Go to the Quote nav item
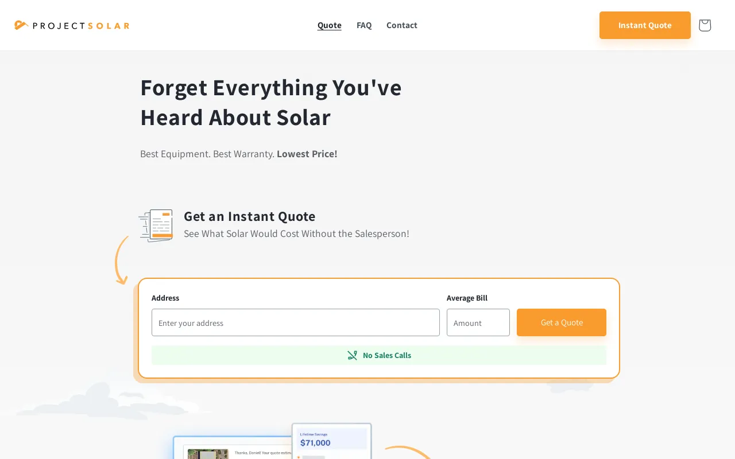Screen dimensions: 735x459 (330, 25)
